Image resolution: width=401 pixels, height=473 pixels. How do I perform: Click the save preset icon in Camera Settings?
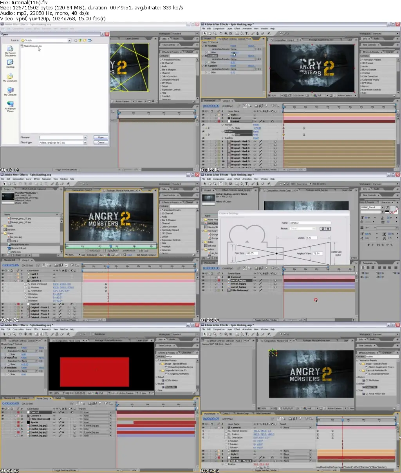(x=323, y=229)
